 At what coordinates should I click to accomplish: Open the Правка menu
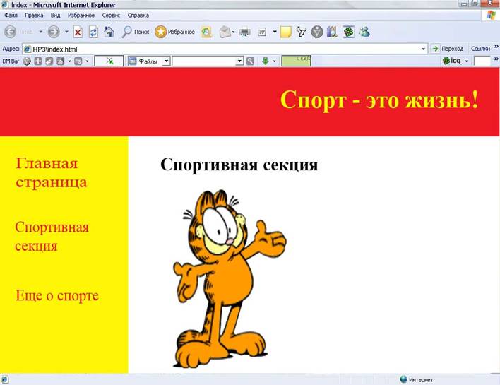(x=34, y=15)
